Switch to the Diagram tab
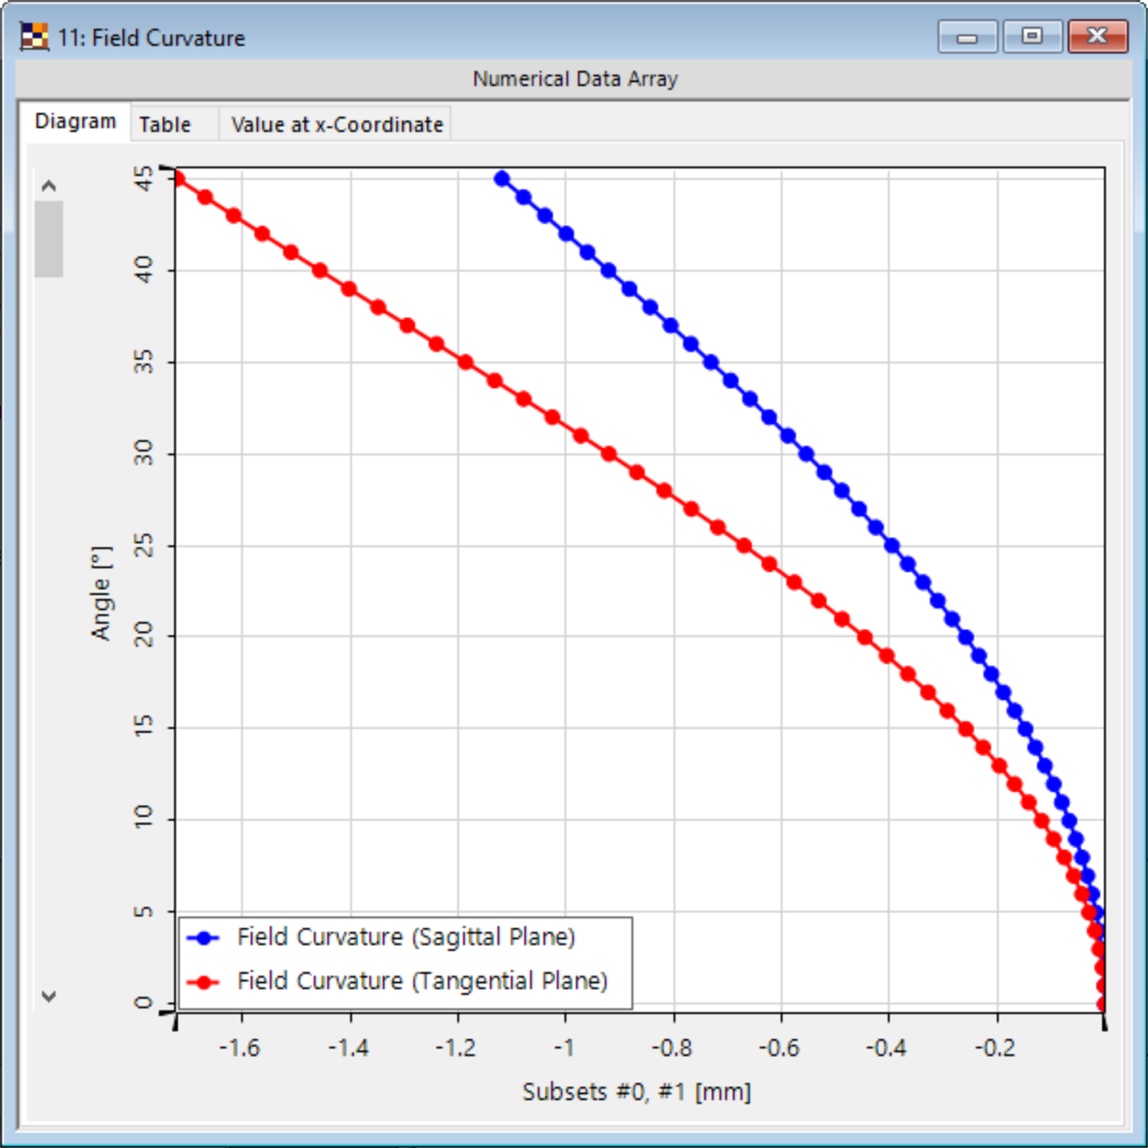1148x1148 pixels. 75,122
